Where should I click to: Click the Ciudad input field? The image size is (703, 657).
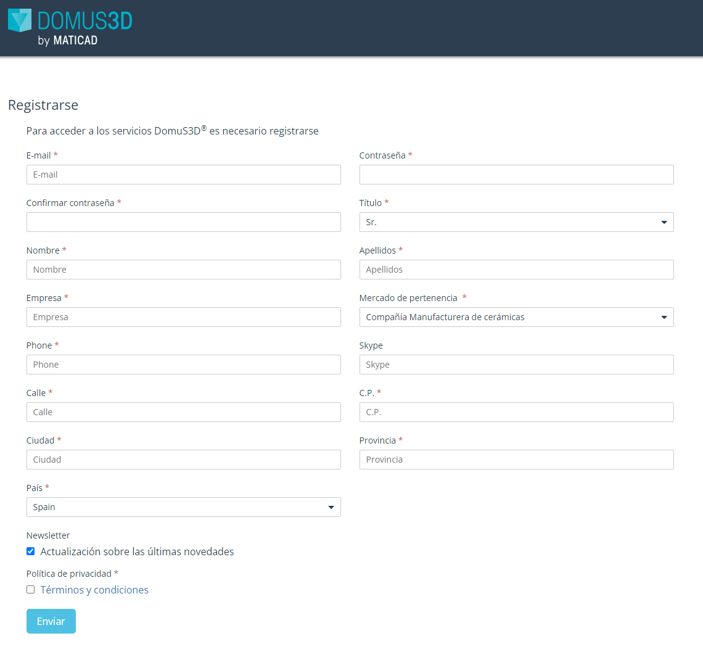click(183, 460)
